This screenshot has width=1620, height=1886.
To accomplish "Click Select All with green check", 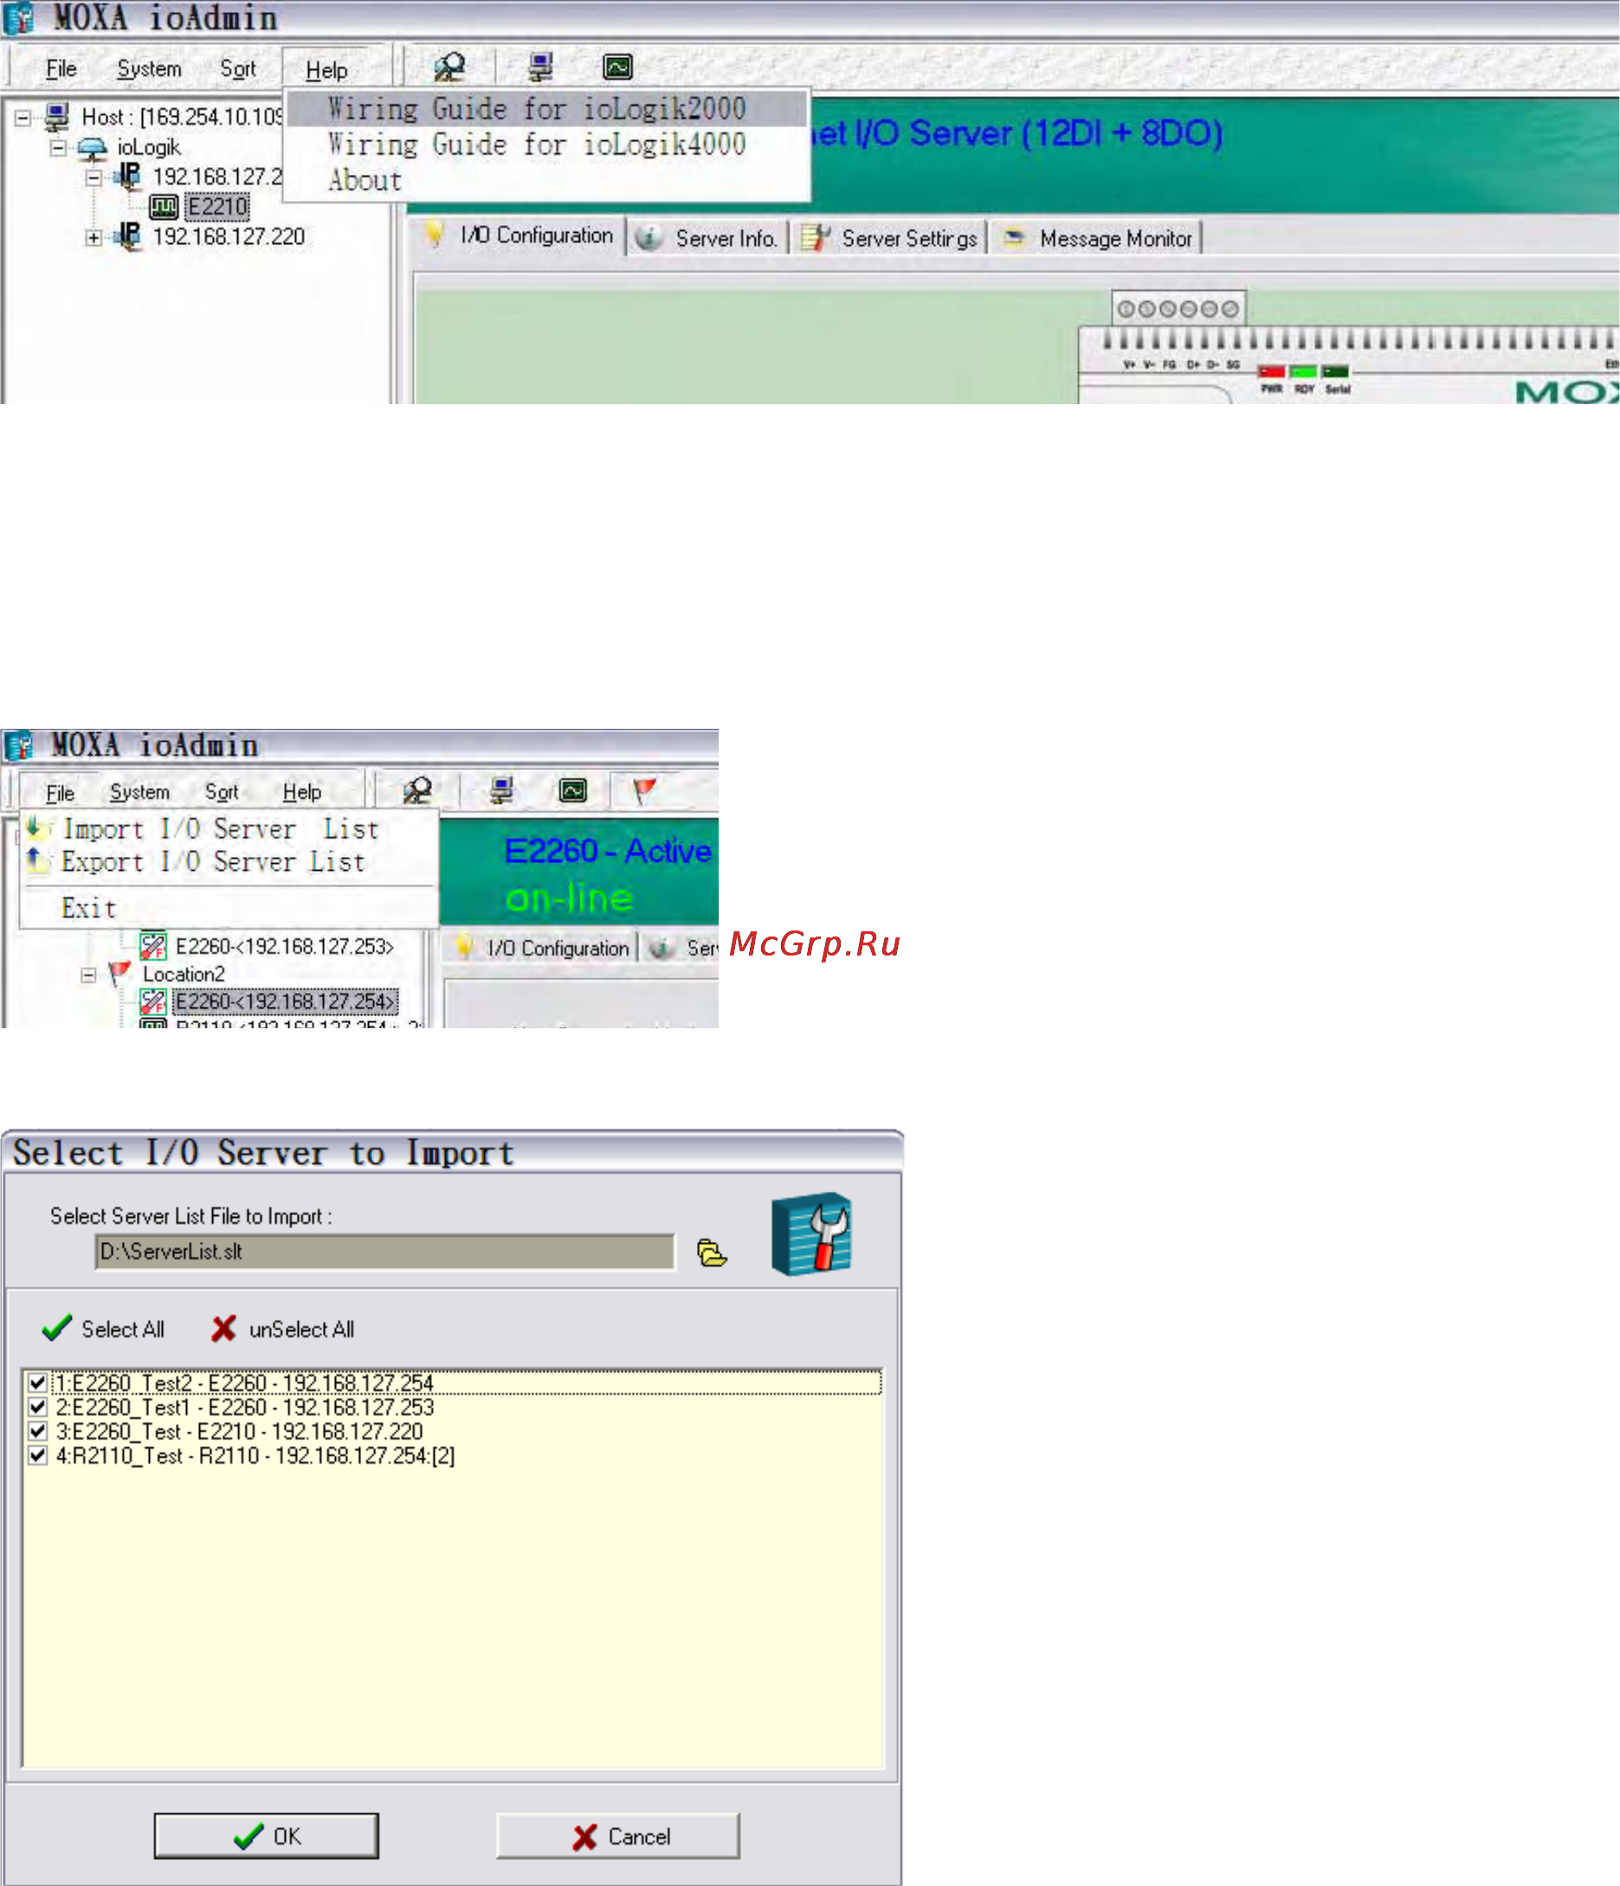I will click(104, 1329).
